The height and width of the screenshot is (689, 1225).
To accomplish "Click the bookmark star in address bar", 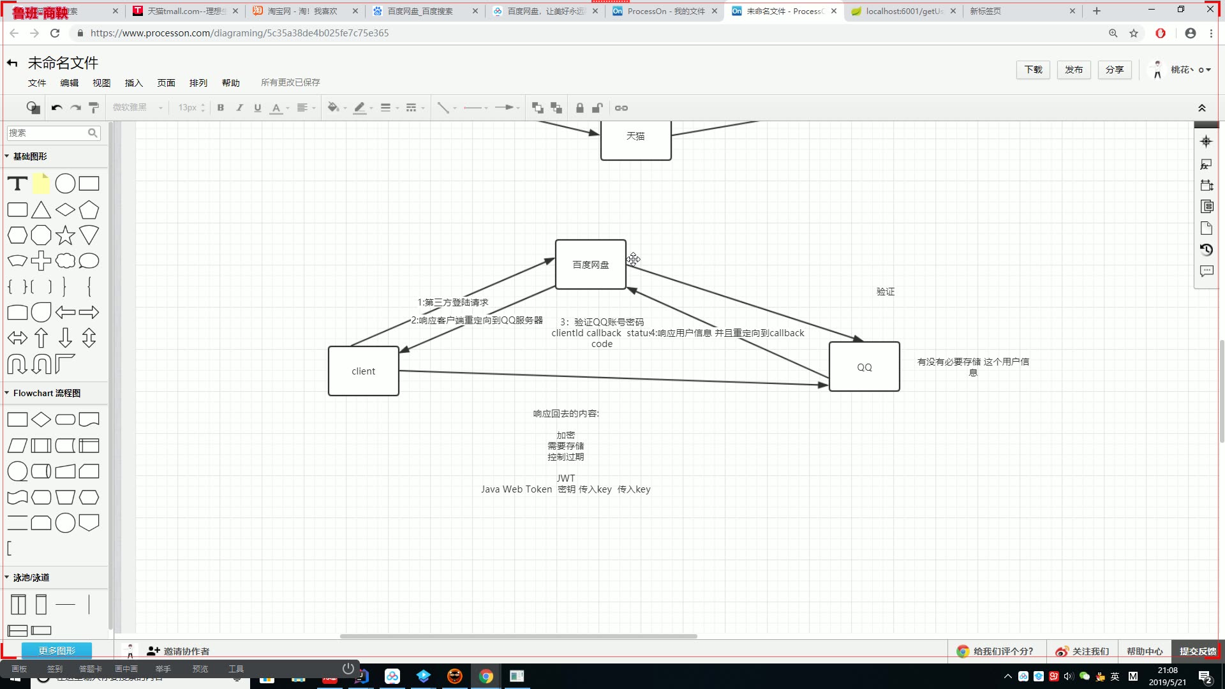I will (1134, 33).
